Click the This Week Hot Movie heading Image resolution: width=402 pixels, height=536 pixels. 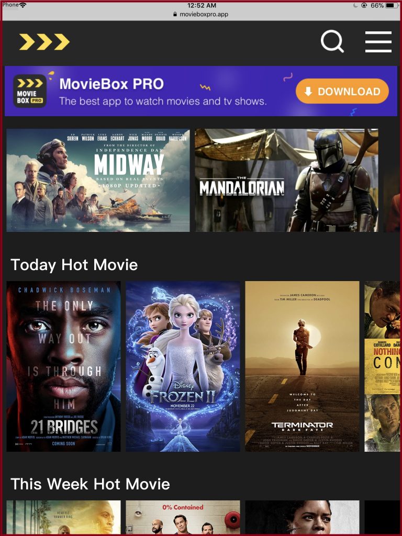(90, 484)
